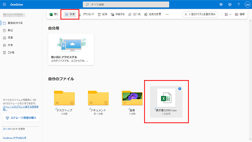Select 移動する move-to toolbar button
Image resolution: width=252 pixels, height=142 pixels.
[x=118, y=14]
